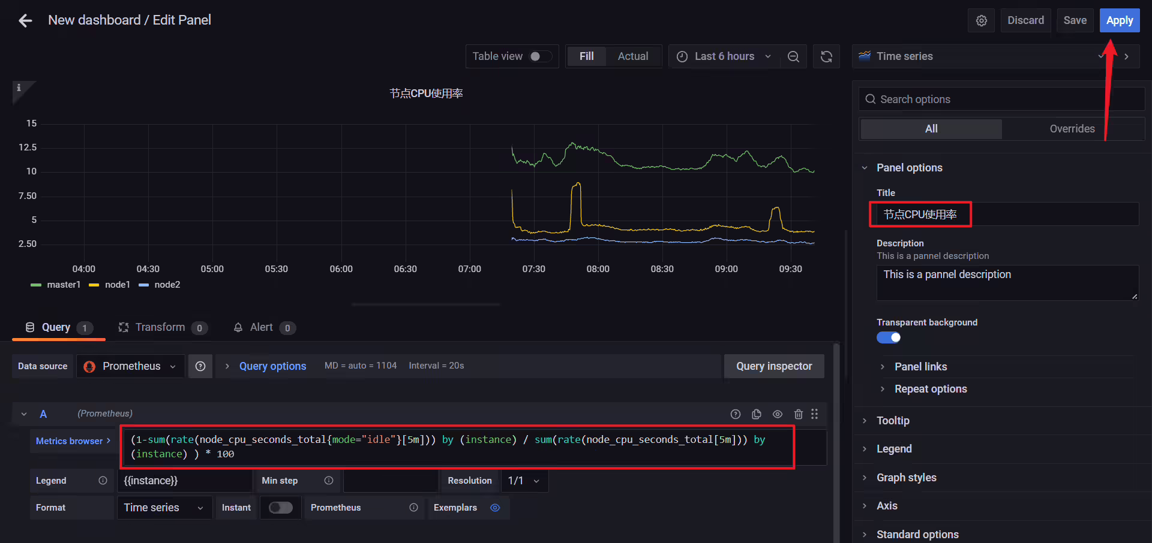Select the All options tab

(931, 129)
